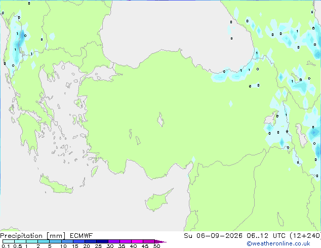
Task: Click the above-50 arrow tip of legend
Action: point(160,241)
